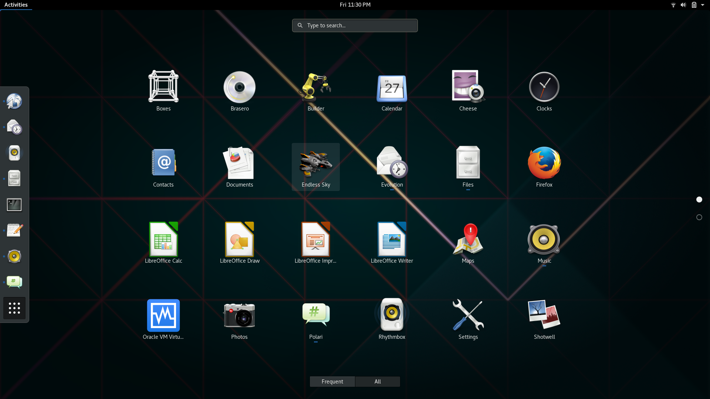
Task: Click the web browser icon in dash
Action: point(14,101)
